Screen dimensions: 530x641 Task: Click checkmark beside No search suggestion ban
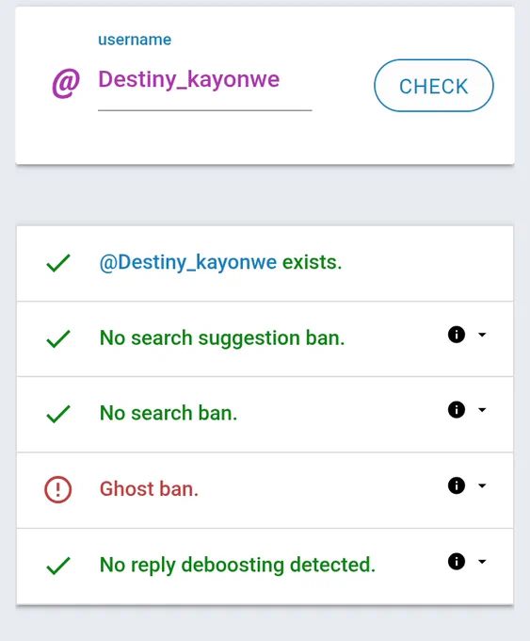coord(58,339)
